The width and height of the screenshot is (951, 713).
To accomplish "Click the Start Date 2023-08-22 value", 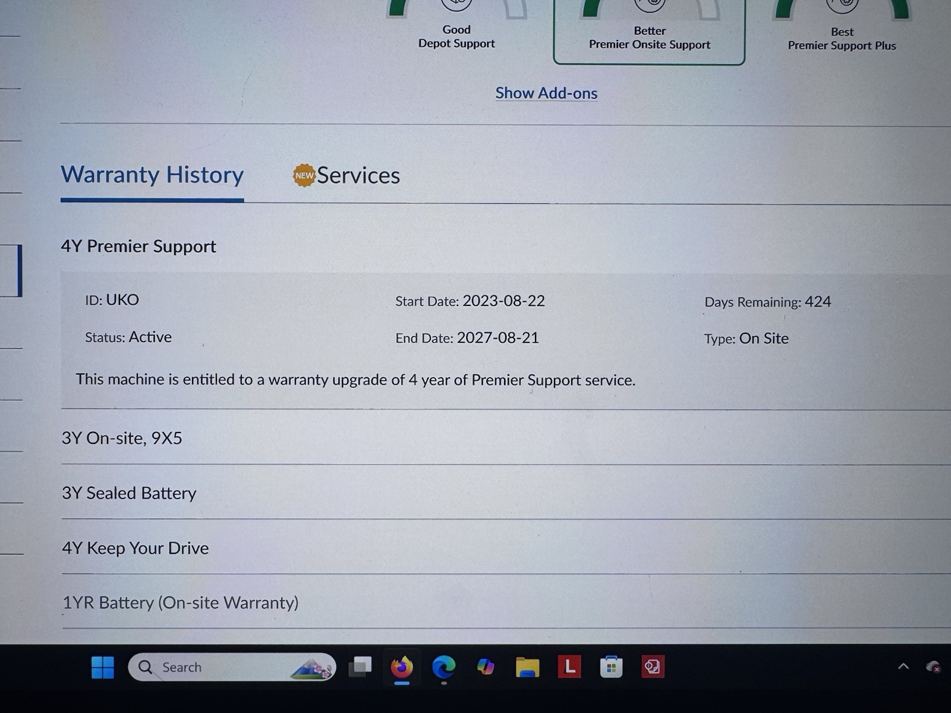I will [x=503, y=301].
